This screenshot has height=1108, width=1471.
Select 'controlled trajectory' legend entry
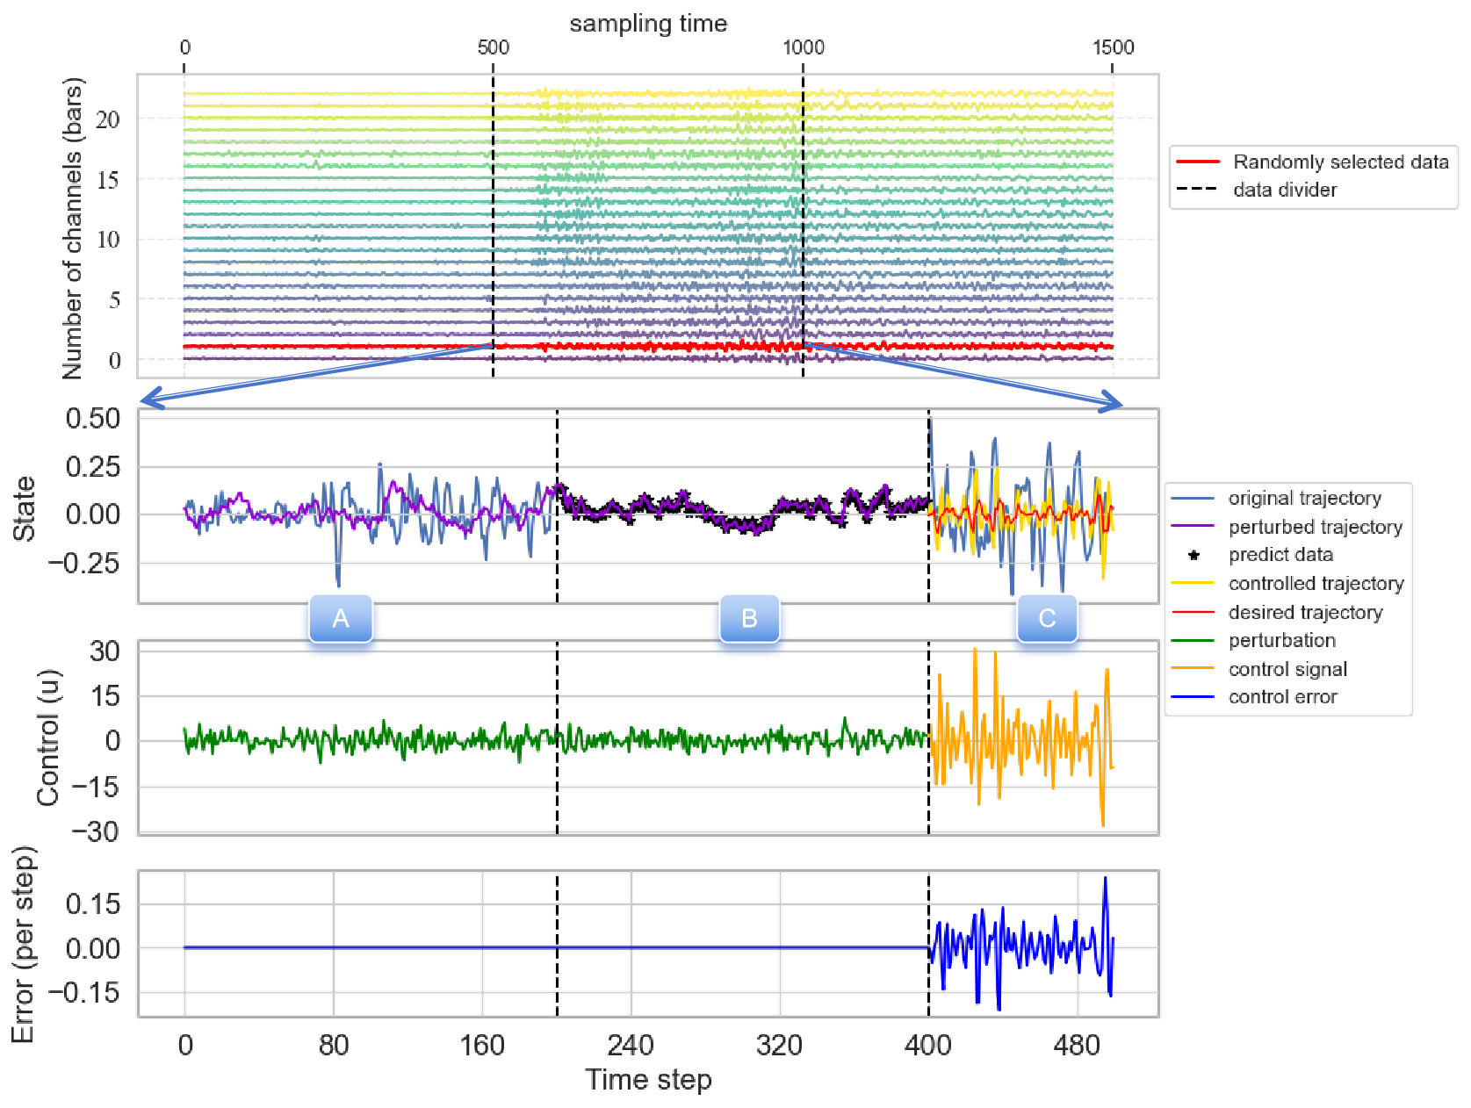pyautogui.click(x=1316, y=584)
